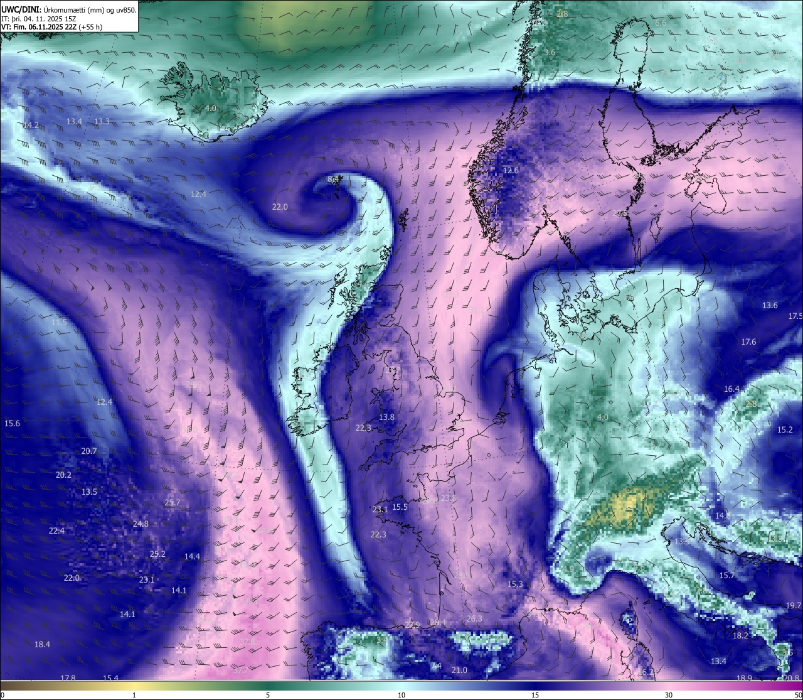Screen dimensions: 803x700
Task: Click the 18.4 value in the lower left
Action: [x=42, y=645]
